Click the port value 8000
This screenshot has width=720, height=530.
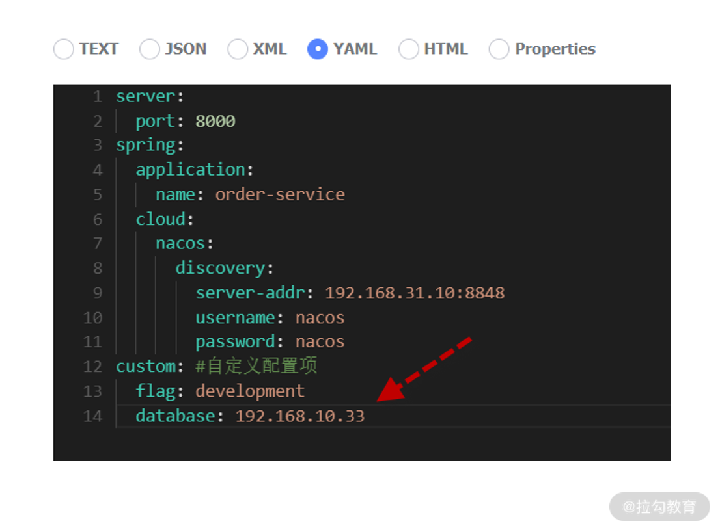point(215,121)
